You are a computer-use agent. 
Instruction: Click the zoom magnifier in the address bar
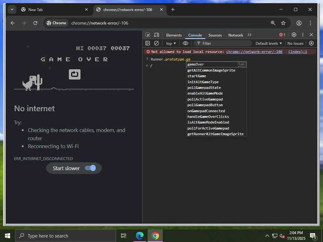(x=273, y=23)
